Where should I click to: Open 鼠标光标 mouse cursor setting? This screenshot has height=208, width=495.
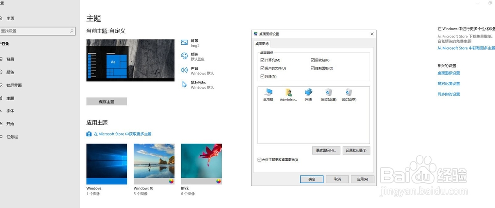[x=198, y=85]
